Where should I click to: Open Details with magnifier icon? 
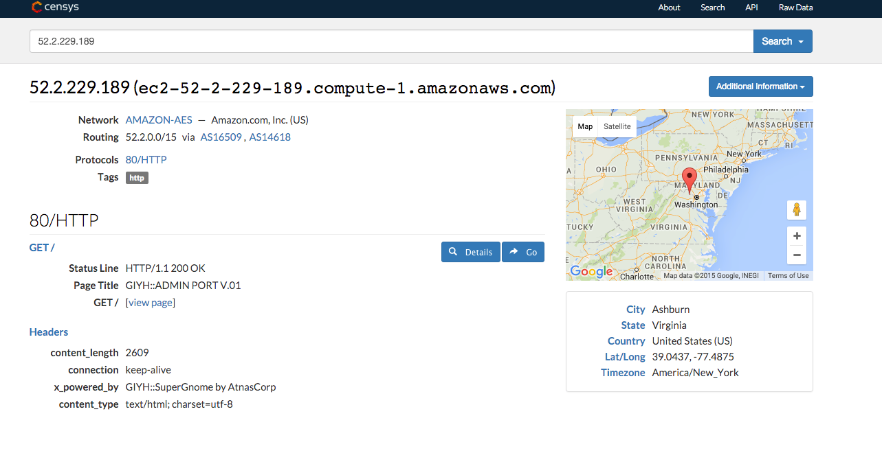click(471, 252)
